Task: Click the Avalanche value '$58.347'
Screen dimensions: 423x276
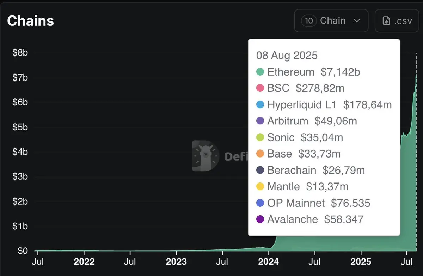Action: (344, 219)
